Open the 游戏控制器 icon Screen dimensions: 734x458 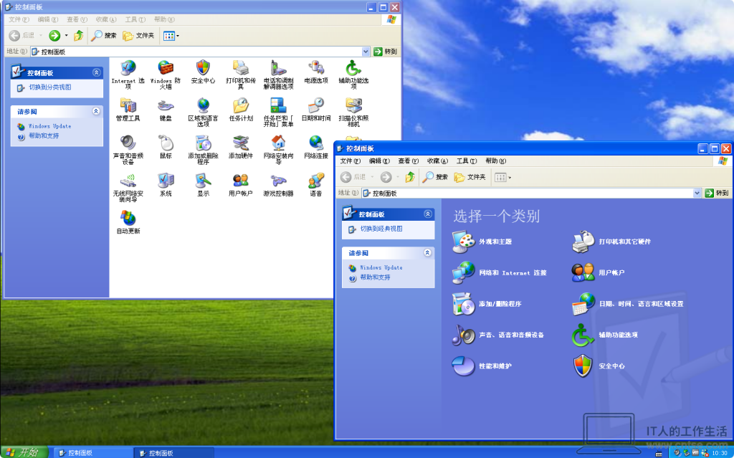(x=279, y=184)
